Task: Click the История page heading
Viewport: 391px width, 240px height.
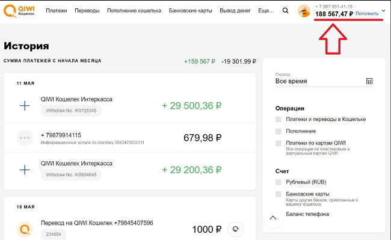Action: coord(26,46)
